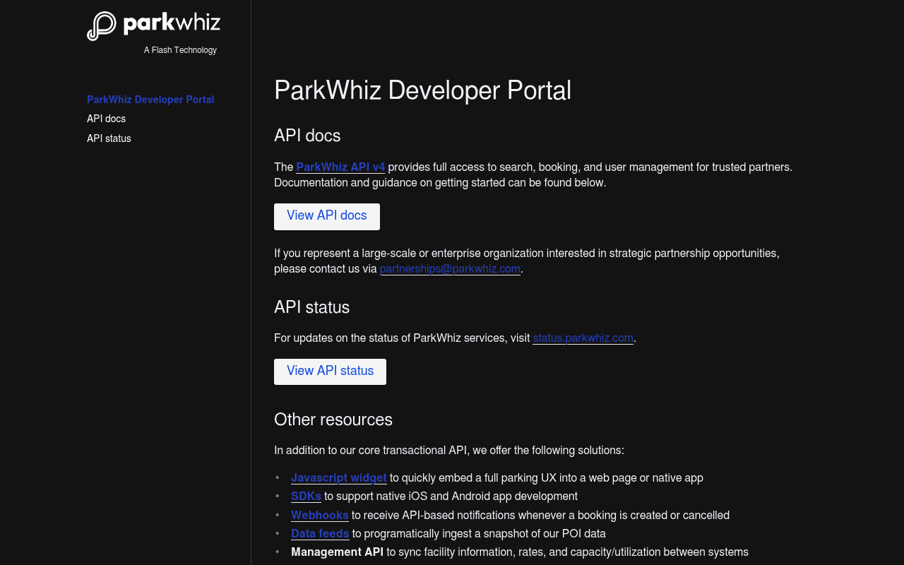
Task: Open ParkWhiz Developer Portal sidebar link
Action: pos(150,100)
